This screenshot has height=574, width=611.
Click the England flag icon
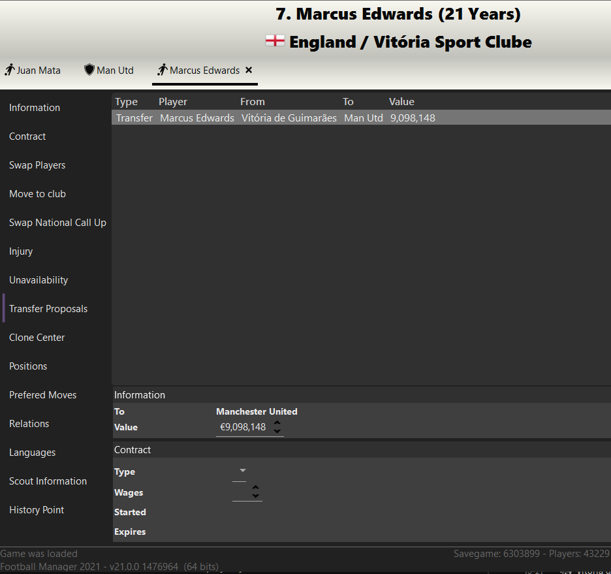coord(275,41)
